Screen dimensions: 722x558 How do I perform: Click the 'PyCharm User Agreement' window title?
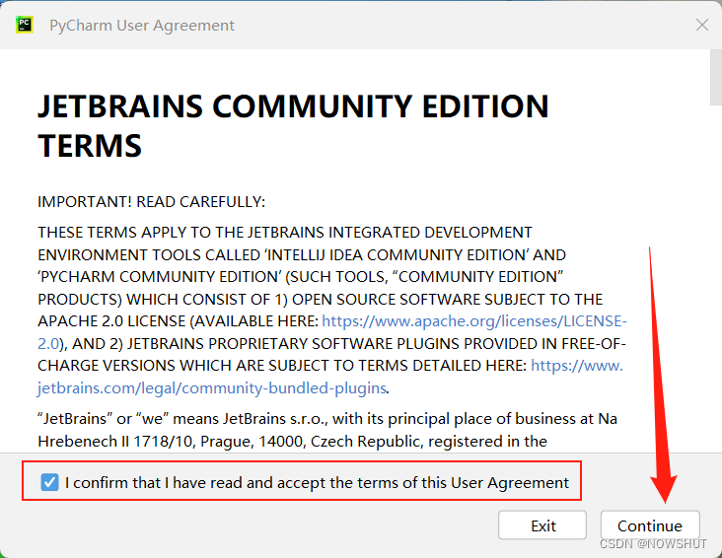142,26
